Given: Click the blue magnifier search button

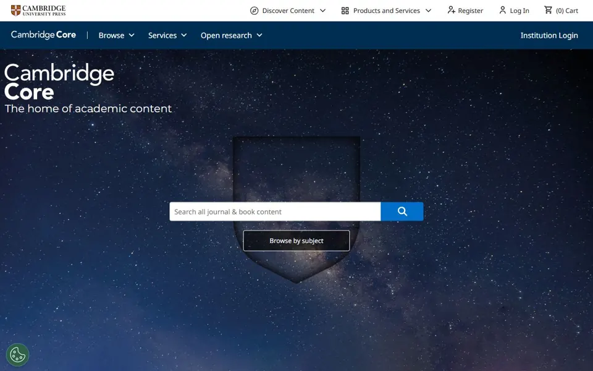Looking at the screenshot, I should tap(402, 211).
